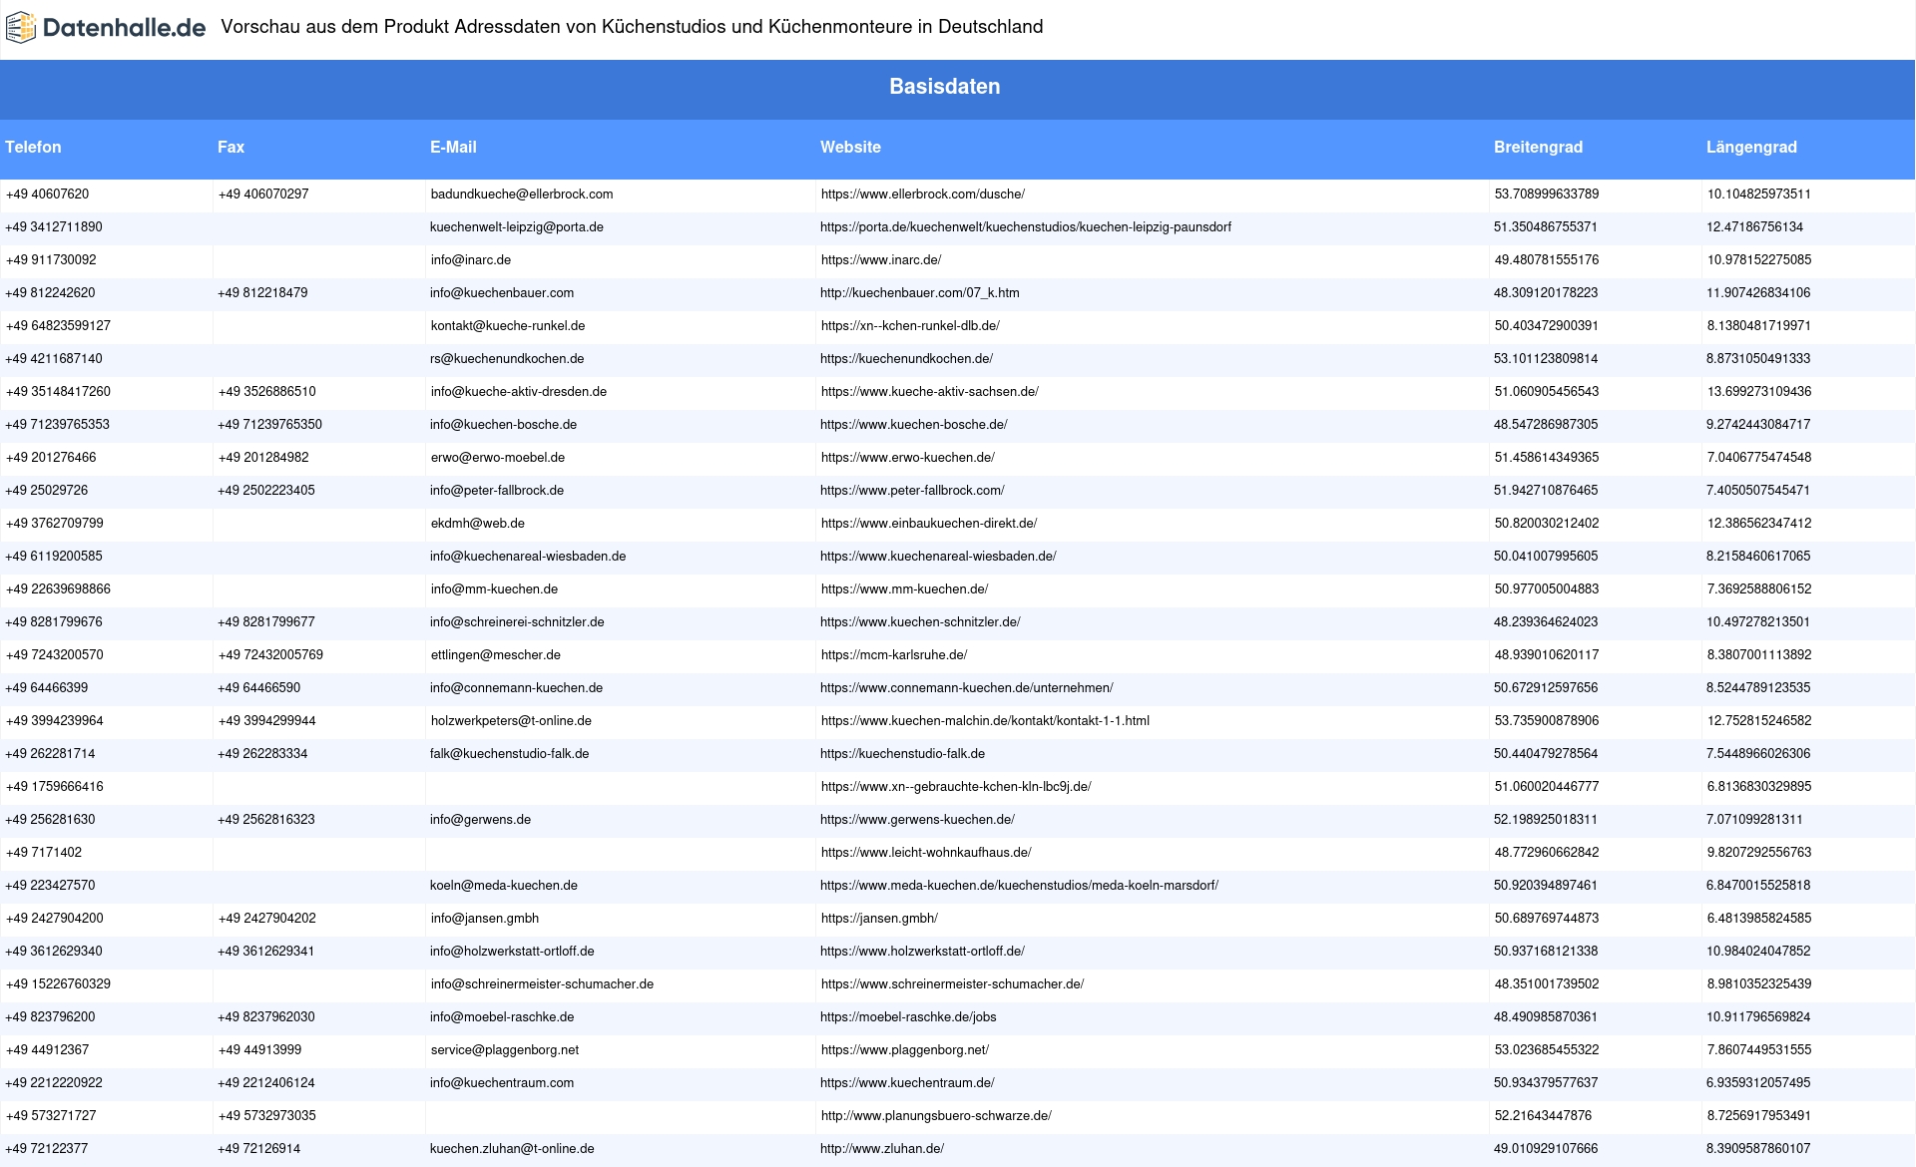Select fax number +49 2502223405
The image size is (1916, 1167).
266,491
